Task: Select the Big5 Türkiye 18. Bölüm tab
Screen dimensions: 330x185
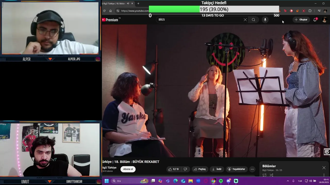Action: tap(113, 3)
